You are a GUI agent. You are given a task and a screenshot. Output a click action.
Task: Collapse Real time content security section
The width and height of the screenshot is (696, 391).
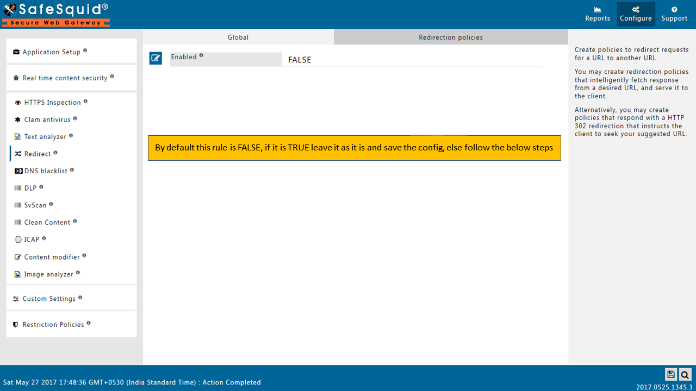[65, 78]
